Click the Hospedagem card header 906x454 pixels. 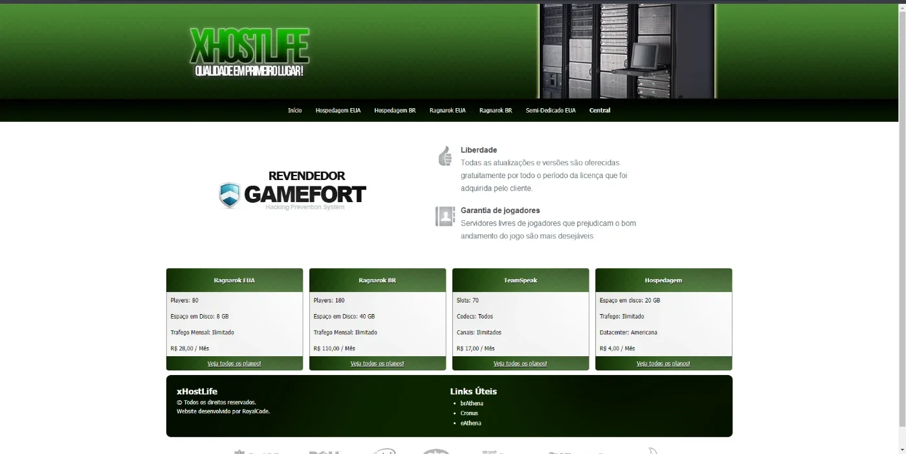(x=663, y=280)
